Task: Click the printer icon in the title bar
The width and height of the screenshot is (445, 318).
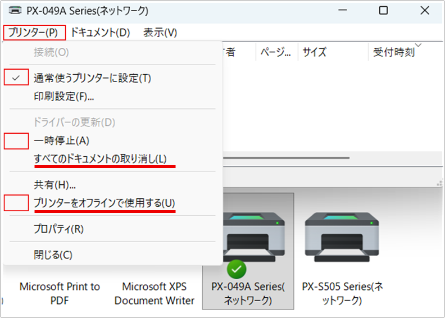Action: pos(16,10)
